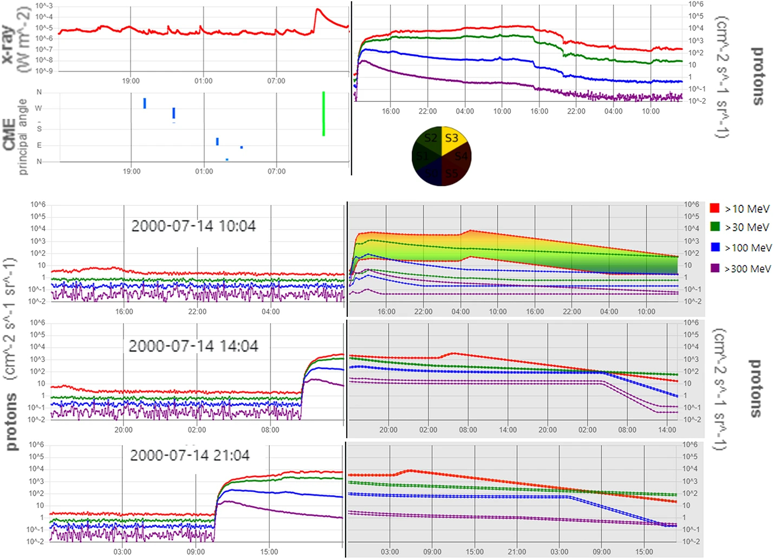This screenshot has height=559, width=774.
Task: Click the "protons" title beside the top right plot
Action: point(758,76)
